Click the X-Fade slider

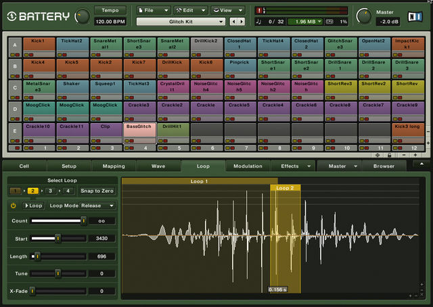58,291
